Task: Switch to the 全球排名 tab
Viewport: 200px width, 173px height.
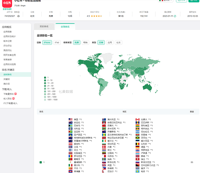Action: pos(65,27)
